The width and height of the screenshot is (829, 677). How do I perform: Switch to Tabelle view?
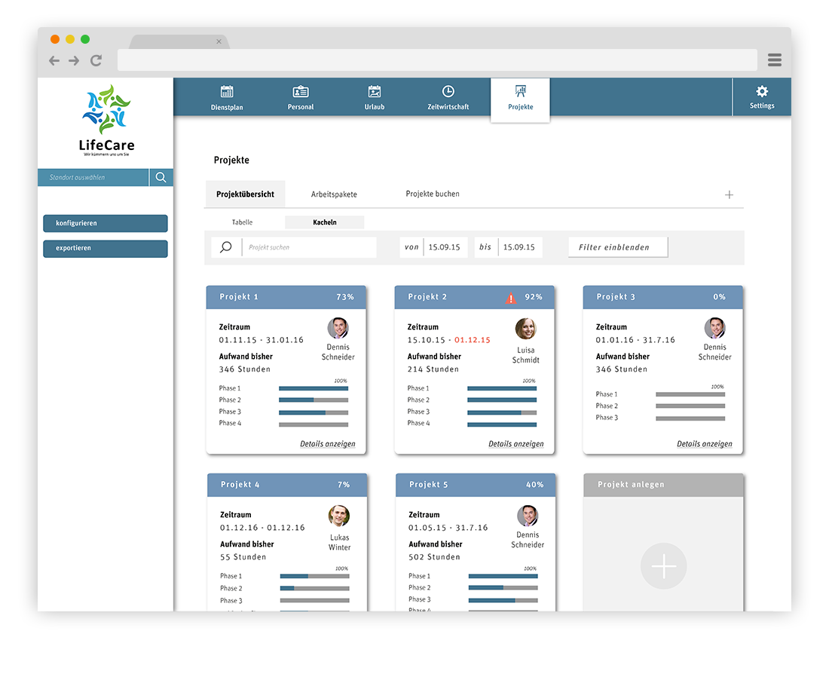pyautogui.click(x=242, y=222)
